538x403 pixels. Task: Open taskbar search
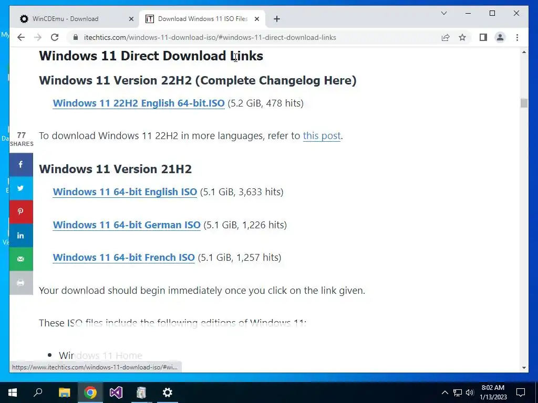pos(38,393)
